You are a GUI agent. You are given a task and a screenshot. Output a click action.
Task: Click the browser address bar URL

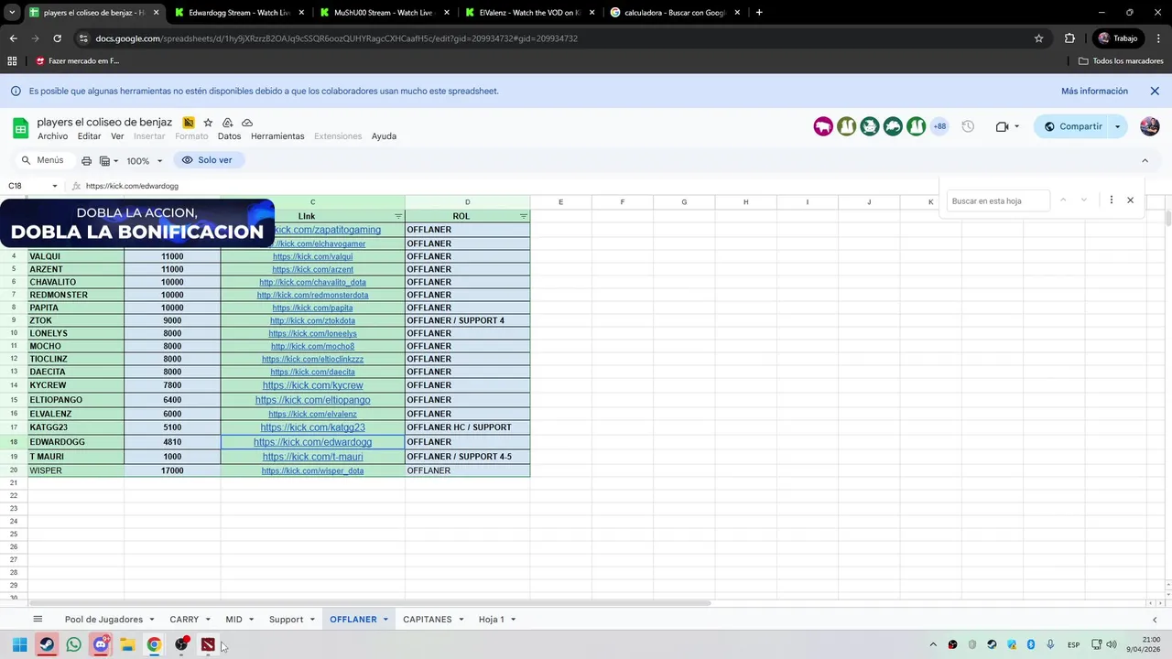coord(336,38)
